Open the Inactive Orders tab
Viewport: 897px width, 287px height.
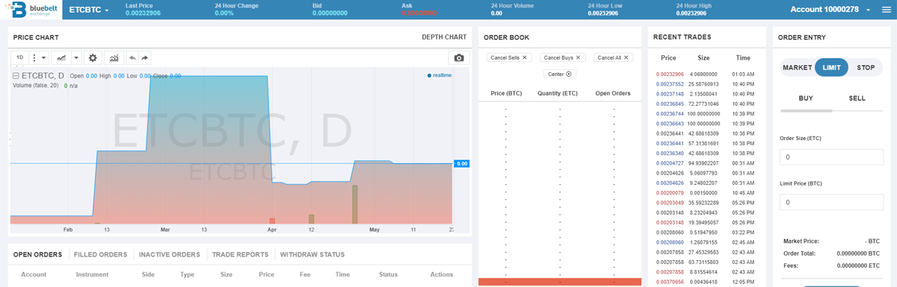click(x=170, y=255)
